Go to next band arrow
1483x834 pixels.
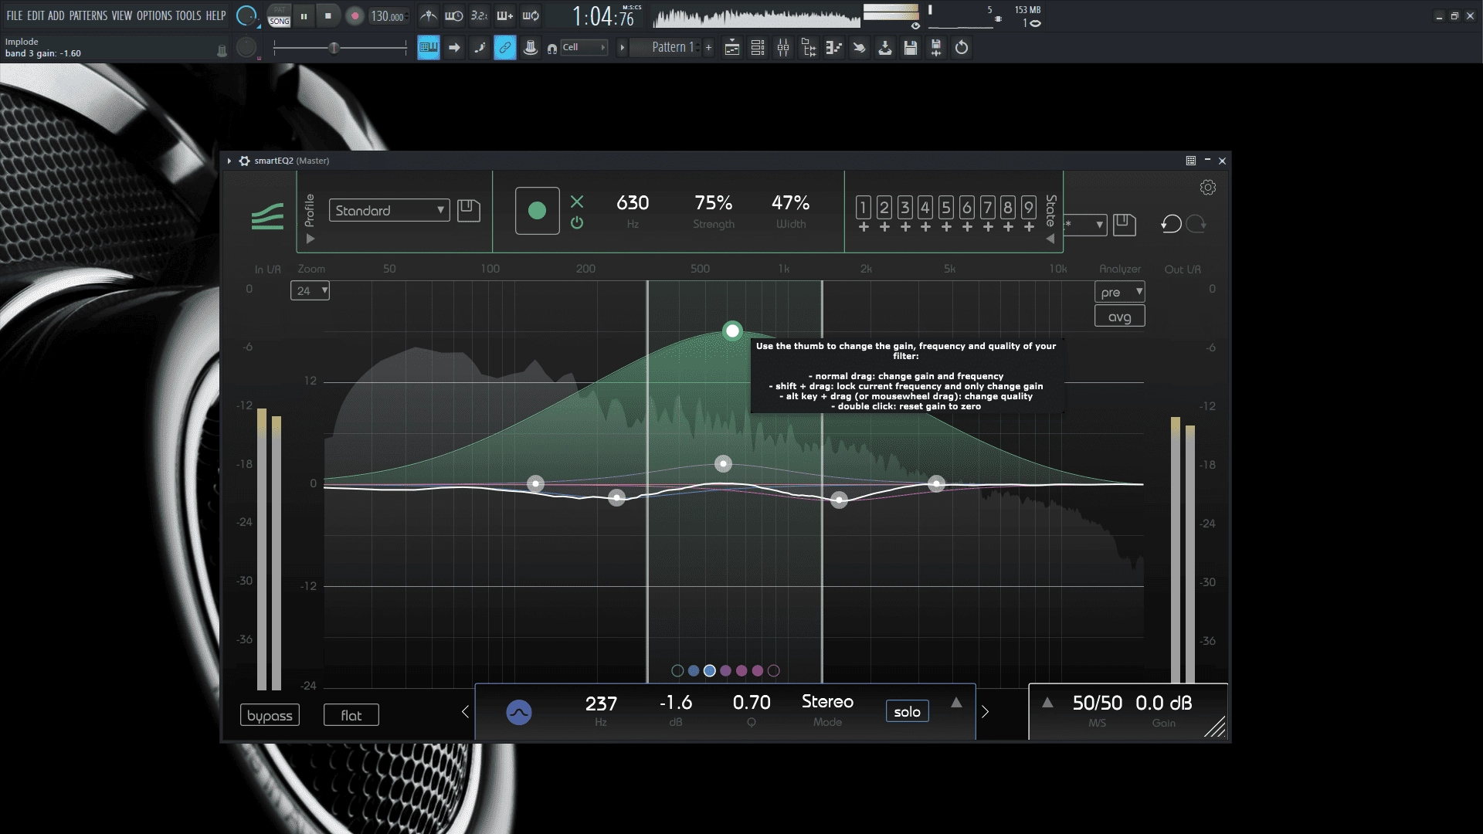(985, 712)
